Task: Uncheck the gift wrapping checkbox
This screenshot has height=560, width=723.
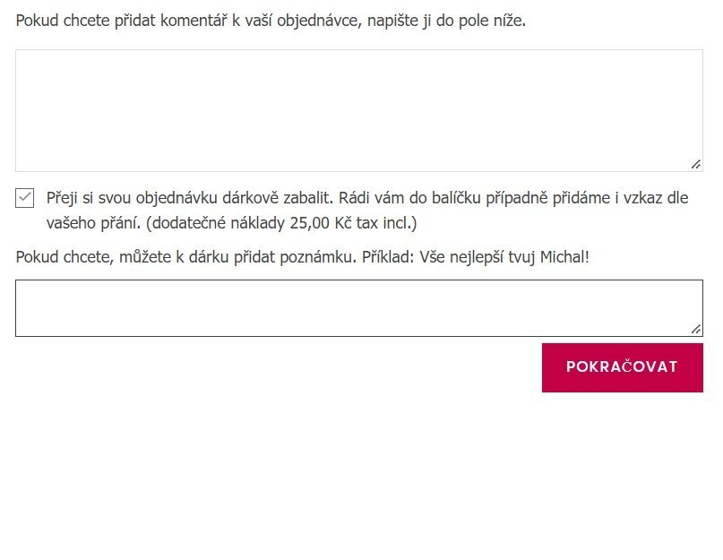Action: [x=25, y=198]
